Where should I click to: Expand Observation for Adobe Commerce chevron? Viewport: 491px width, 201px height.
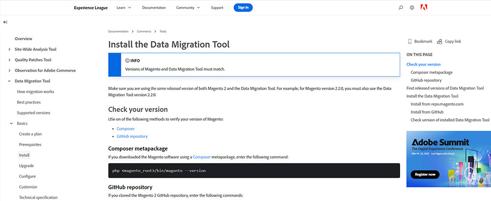[9, 71]
